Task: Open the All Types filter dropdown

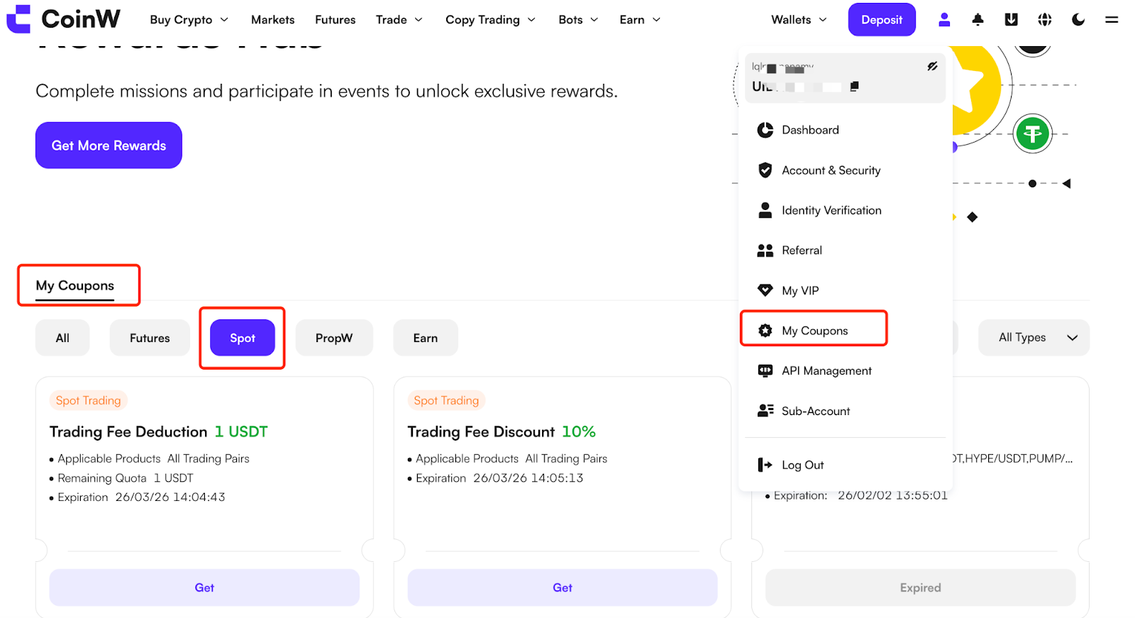Action: [1034, 338]
